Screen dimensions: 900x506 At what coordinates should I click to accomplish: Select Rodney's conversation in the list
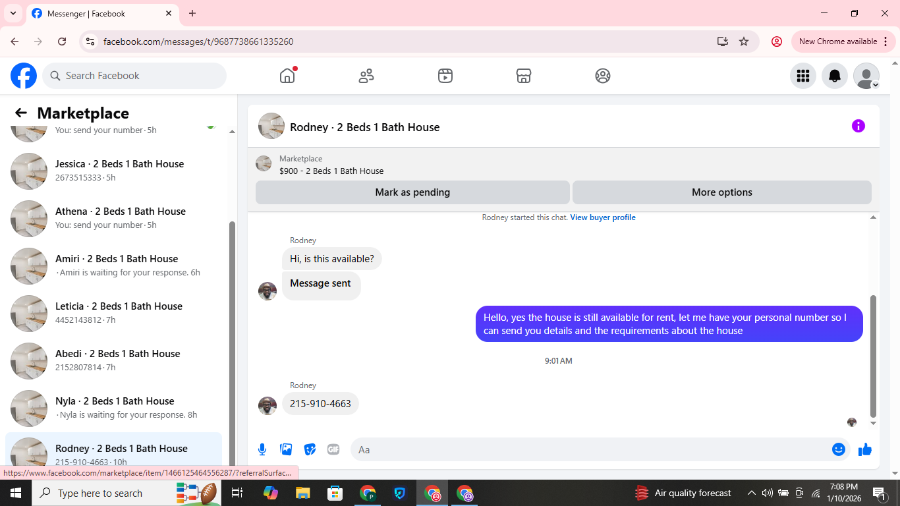pos(113,450)
